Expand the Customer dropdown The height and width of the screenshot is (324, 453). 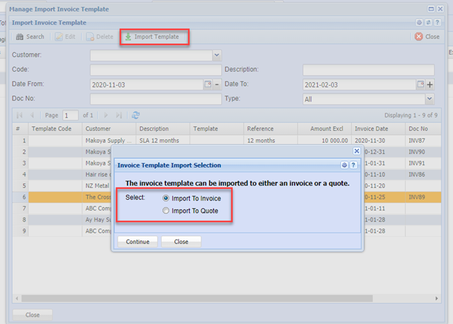(217, 54)
